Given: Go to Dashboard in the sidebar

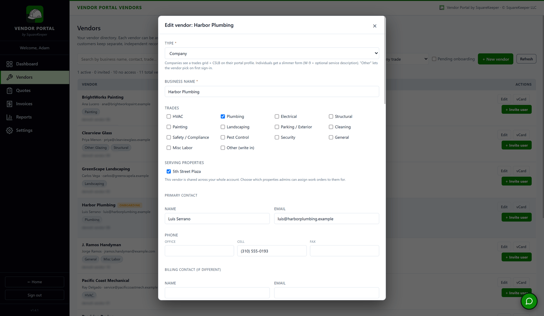Looking at the screenshot, I should [35, 64].
